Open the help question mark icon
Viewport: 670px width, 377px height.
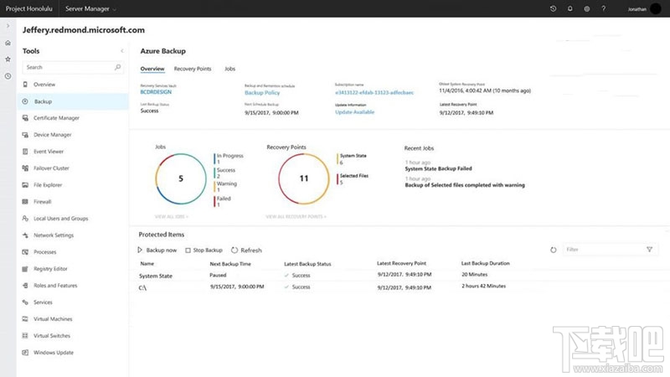point(603,8)
